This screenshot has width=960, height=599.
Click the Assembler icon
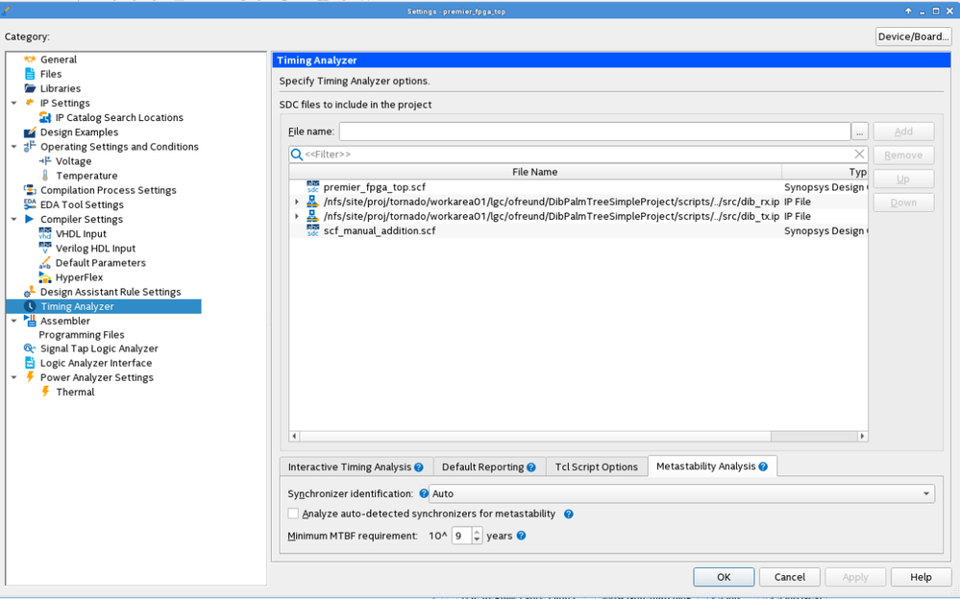coord(30,321)
